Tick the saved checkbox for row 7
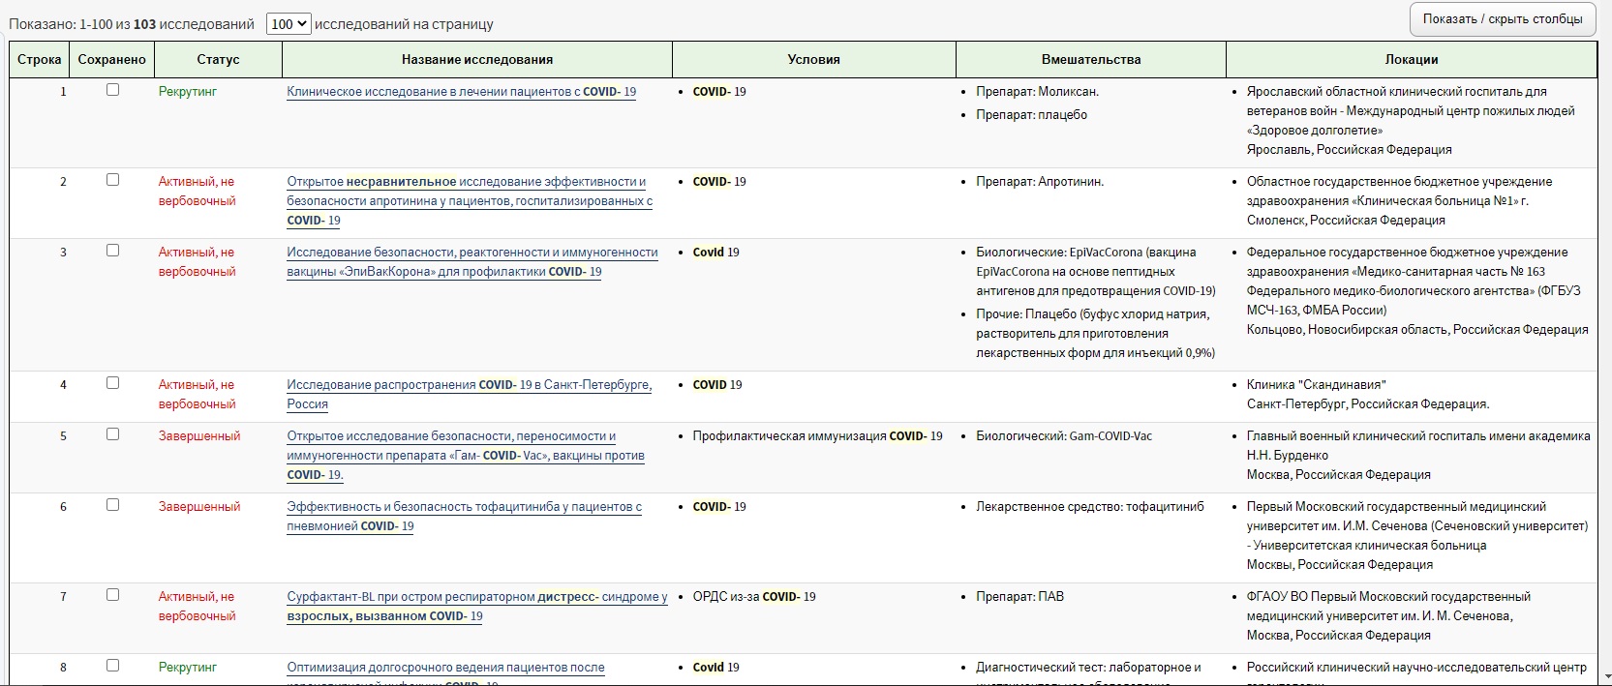 pyautogui.click(x=112, y=595)
